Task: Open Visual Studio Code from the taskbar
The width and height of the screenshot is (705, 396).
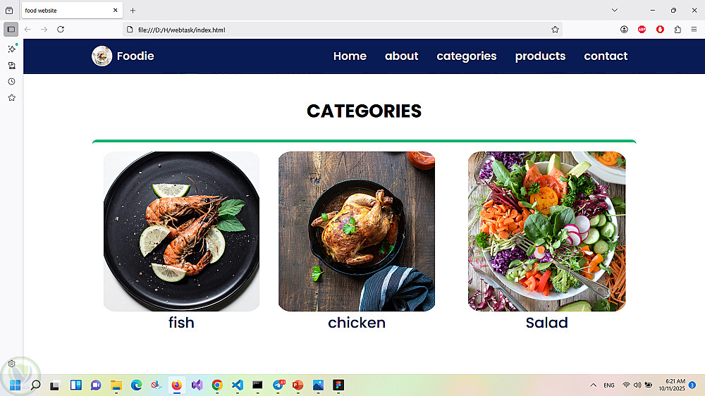Action: 238,385
